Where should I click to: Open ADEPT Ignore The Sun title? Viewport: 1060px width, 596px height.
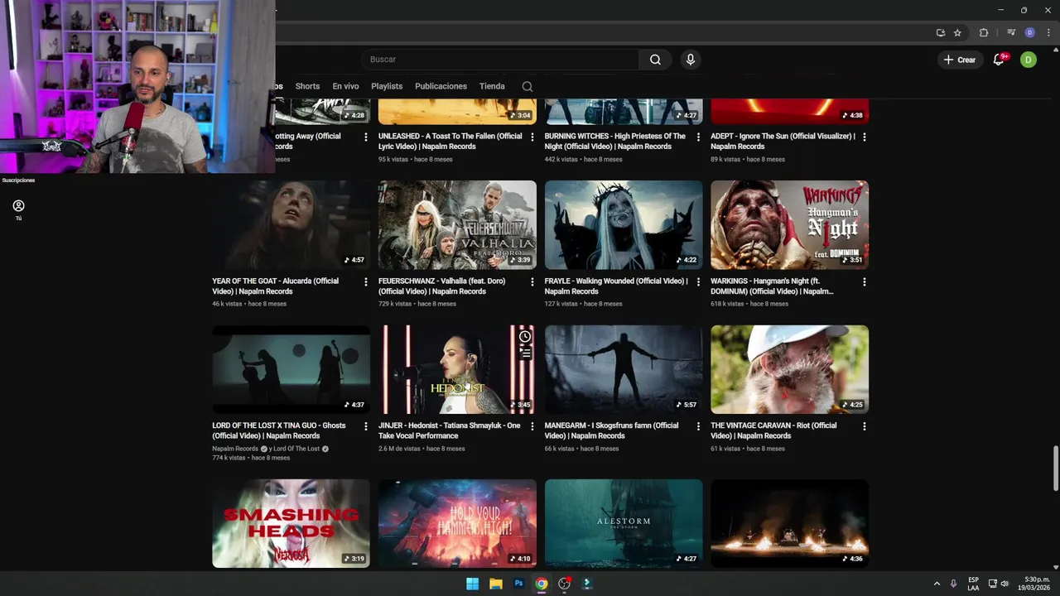click(x=783, y=142)
